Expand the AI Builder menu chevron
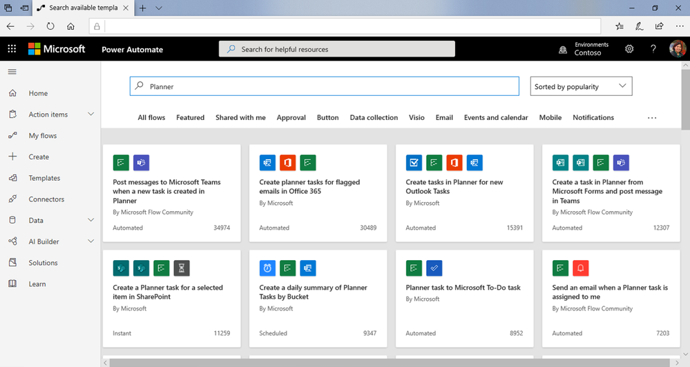This screenshot has height=367, width=690. click(90, 241)
